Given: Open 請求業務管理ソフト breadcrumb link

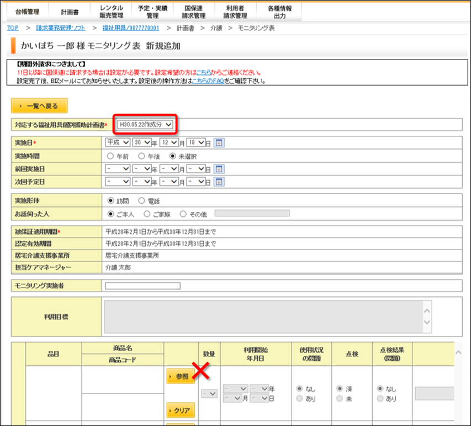Looking at the screenshot, I should [61, 28].
